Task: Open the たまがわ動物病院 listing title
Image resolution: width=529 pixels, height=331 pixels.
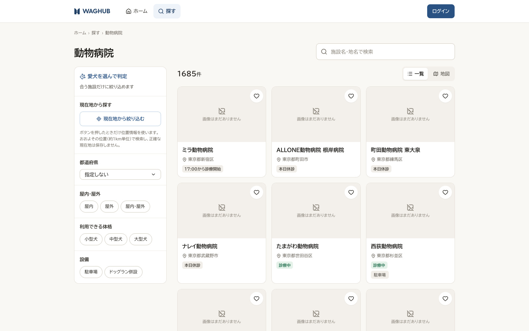Action: pyautogui.click(x=298, y=246)
